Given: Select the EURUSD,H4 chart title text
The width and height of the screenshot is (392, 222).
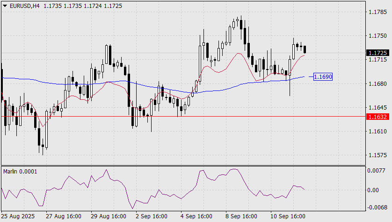Looking at the screenshot, I should coord(23,5).
